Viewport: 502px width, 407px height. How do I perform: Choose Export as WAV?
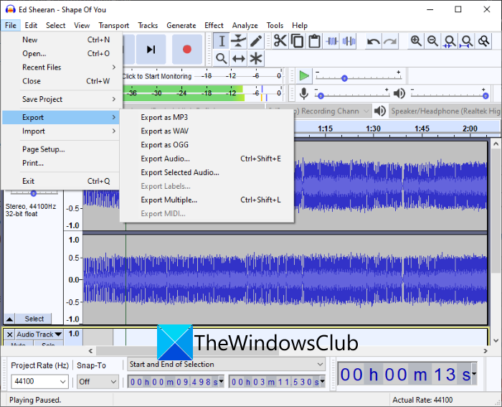207,131
